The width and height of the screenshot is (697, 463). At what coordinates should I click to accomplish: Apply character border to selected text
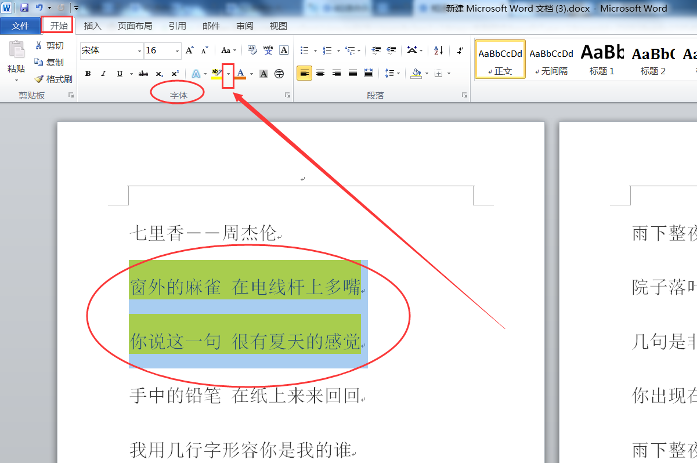[284, 50]
